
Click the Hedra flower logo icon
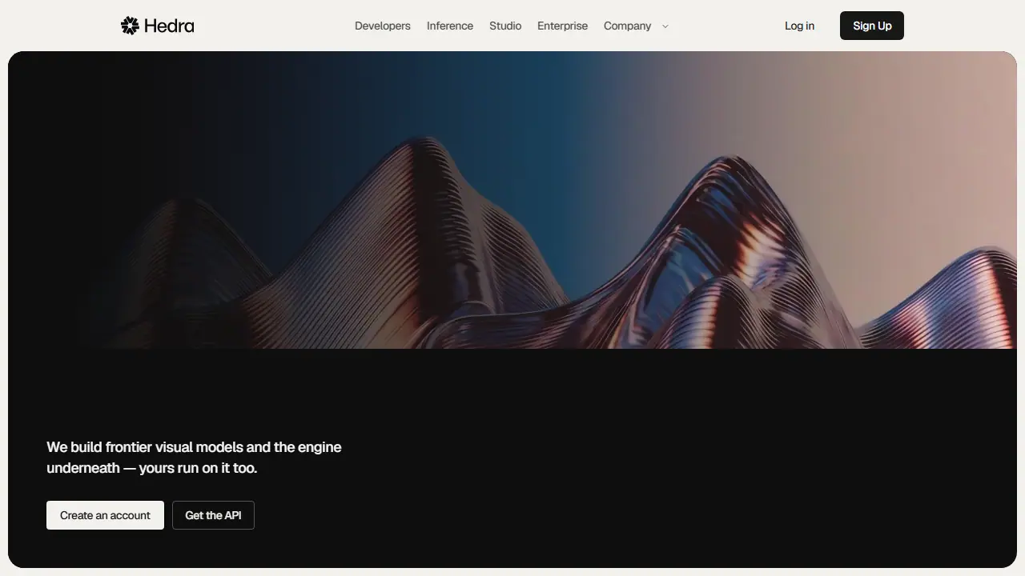point(130,26)
